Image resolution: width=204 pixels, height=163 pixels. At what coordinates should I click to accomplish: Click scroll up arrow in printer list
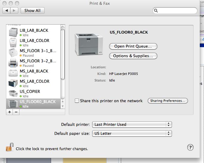pos(63,101)
